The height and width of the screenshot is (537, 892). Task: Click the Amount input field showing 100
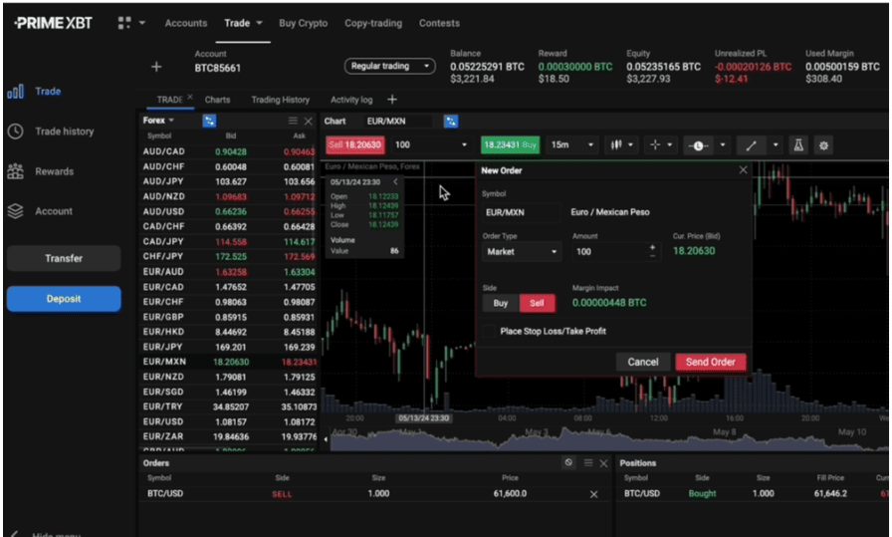click(608, 252)
